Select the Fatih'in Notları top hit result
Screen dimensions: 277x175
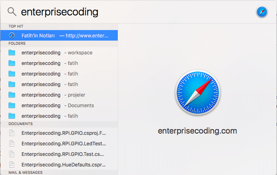point(59,35)
